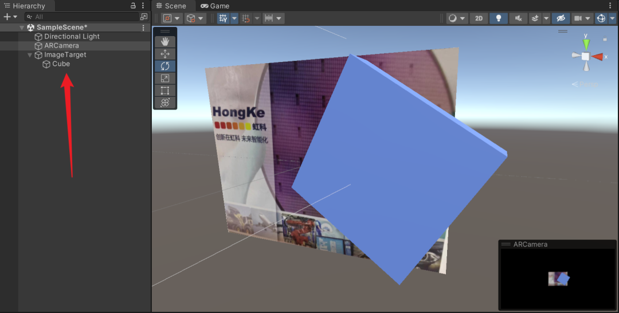Collapse the ImageTarget tree arrow
This screenshot has width=619, height=313.
tap(30, 55)
